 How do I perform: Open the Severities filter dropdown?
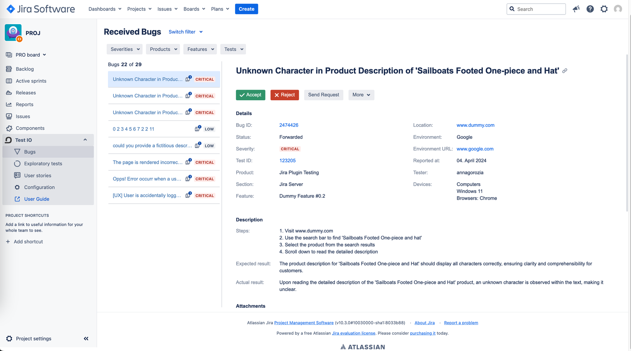pyautogui.click(x=125, y=49)
